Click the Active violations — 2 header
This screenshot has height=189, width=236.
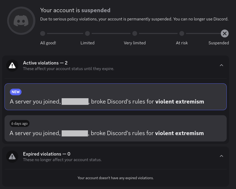45,63
